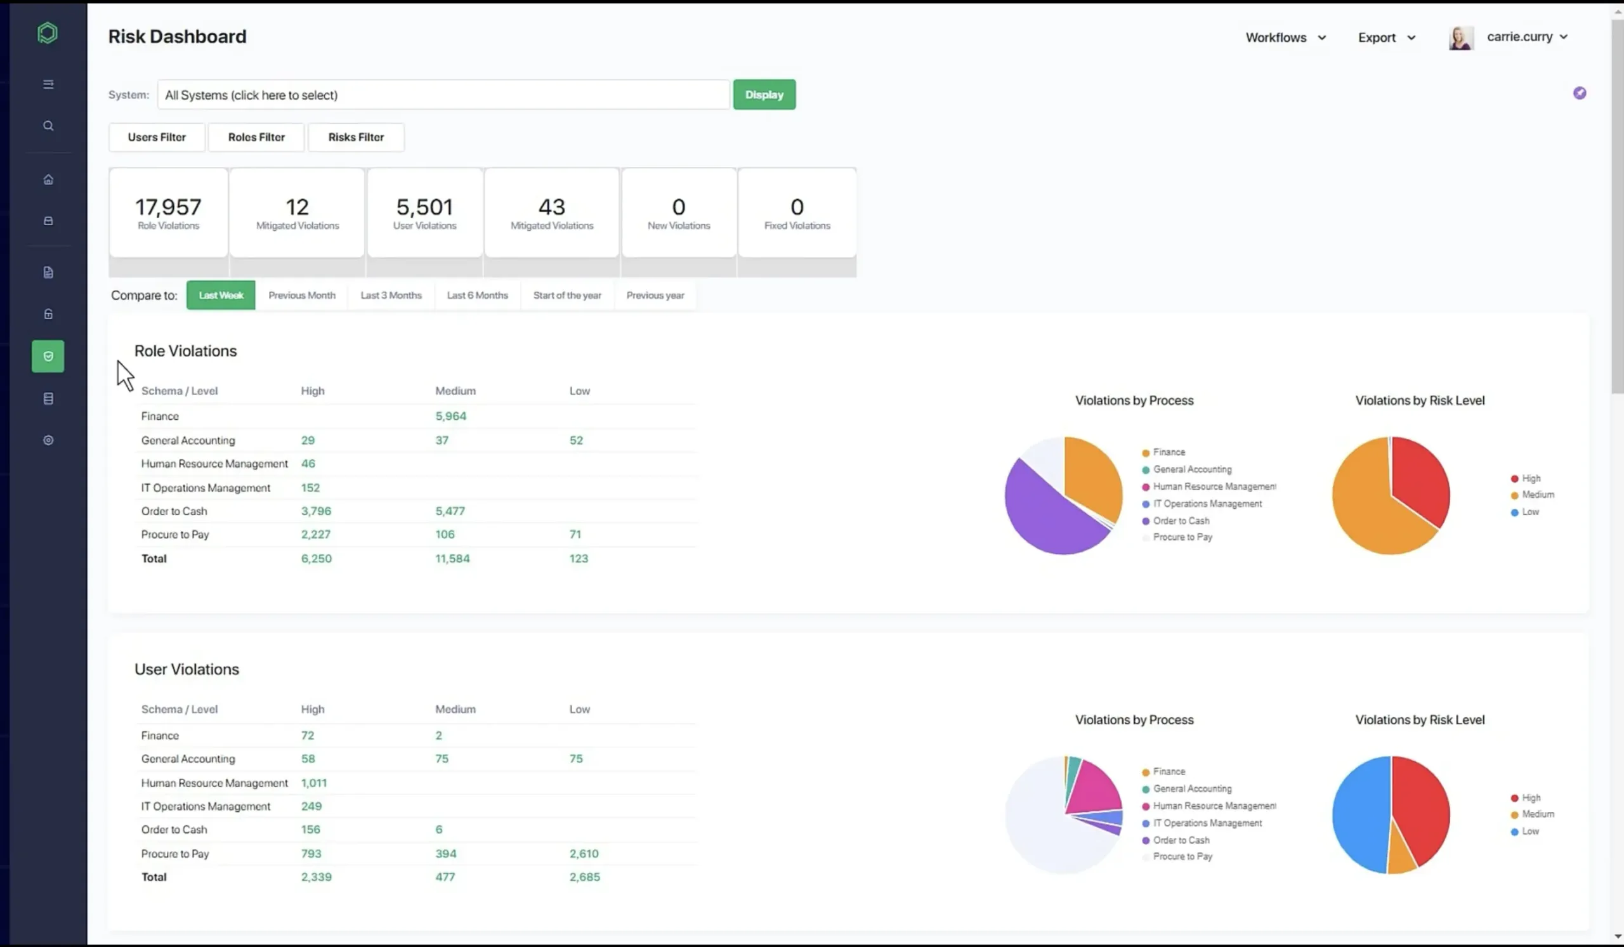Open the Risks Filter tab
Image resolution: width=1624 pixels, height=947 pixels.
356,137
